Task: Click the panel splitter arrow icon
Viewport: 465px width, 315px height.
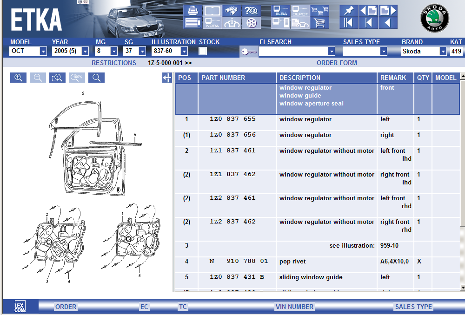Action: [x=167, y=78]
